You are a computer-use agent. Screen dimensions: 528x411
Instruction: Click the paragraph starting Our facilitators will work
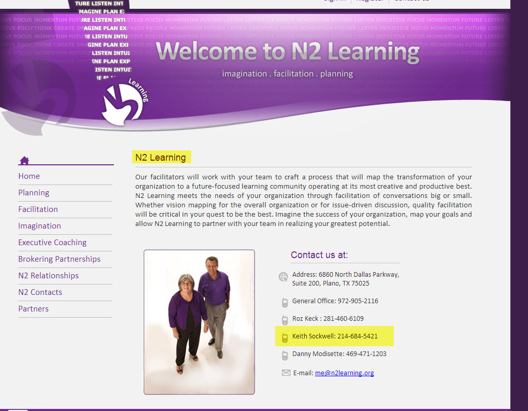tap(304, 201)
